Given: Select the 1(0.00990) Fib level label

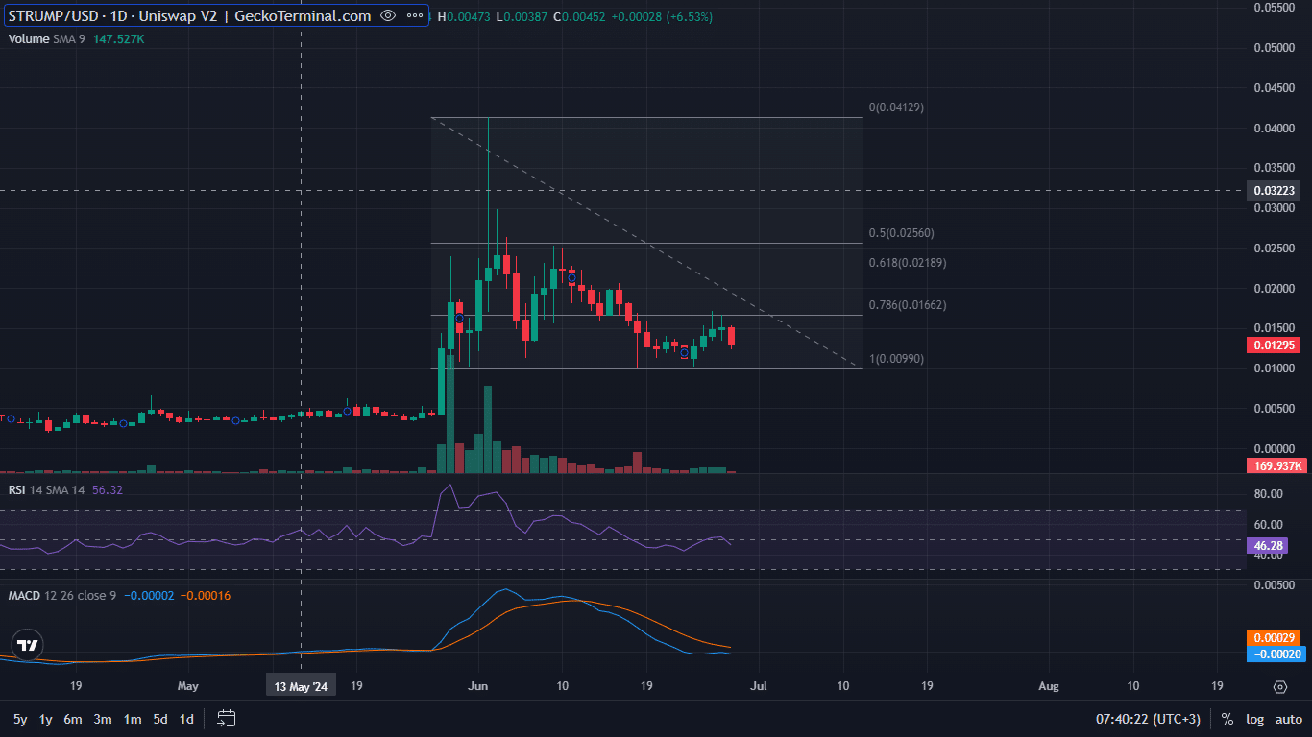Looking at the screenshot, I should 896,359.
